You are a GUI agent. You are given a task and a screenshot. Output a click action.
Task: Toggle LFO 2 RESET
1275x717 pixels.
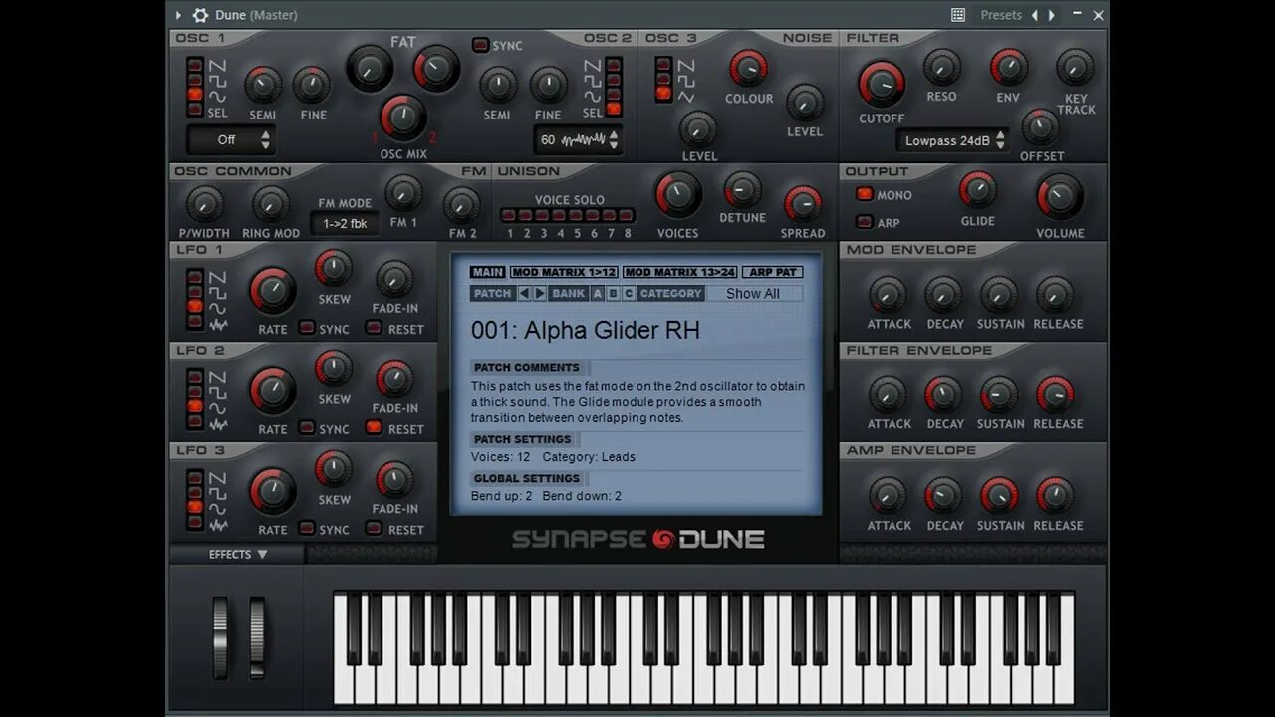click(374, 428)
